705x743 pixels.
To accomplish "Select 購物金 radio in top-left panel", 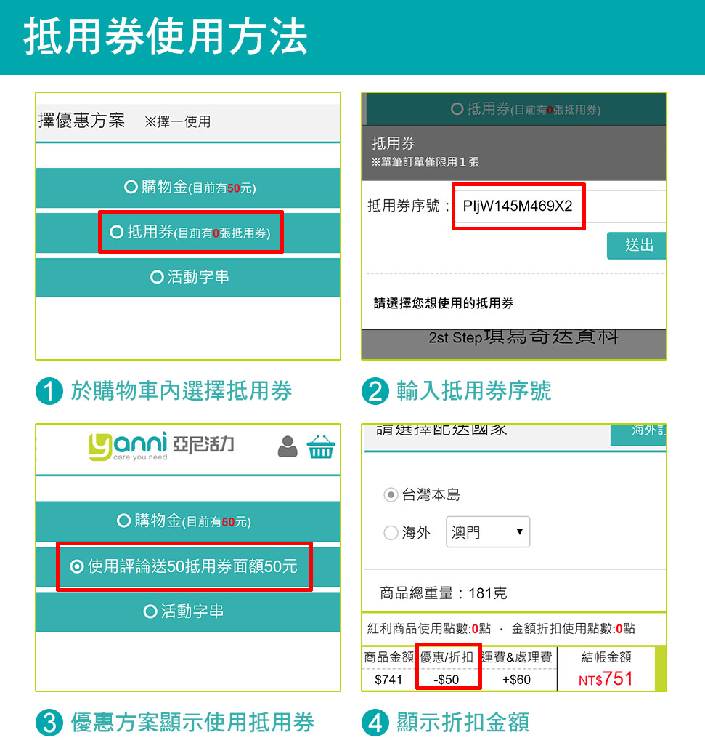I will pos(131,187).
